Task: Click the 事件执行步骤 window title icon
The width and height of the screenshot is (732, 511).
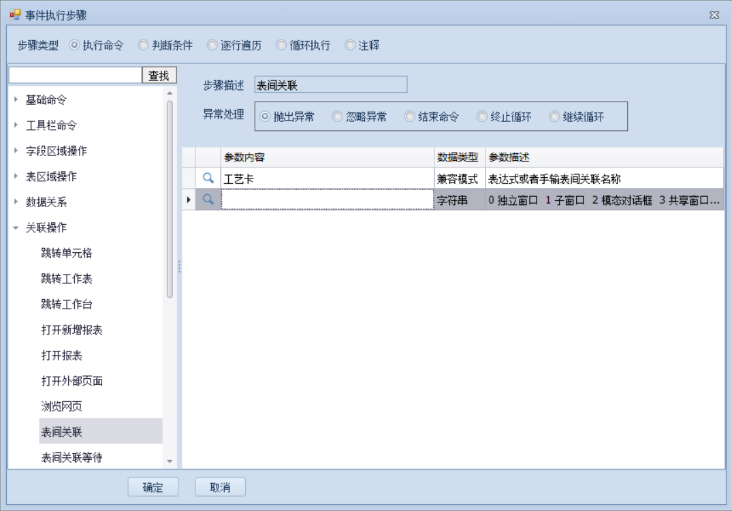Action: click(15, 15)
